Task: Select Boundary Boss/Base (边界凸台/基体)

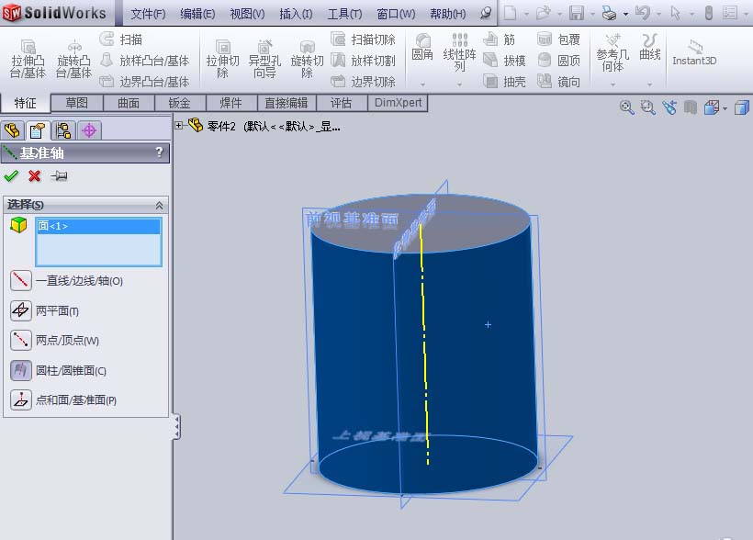Action: (x=144, y=81)
